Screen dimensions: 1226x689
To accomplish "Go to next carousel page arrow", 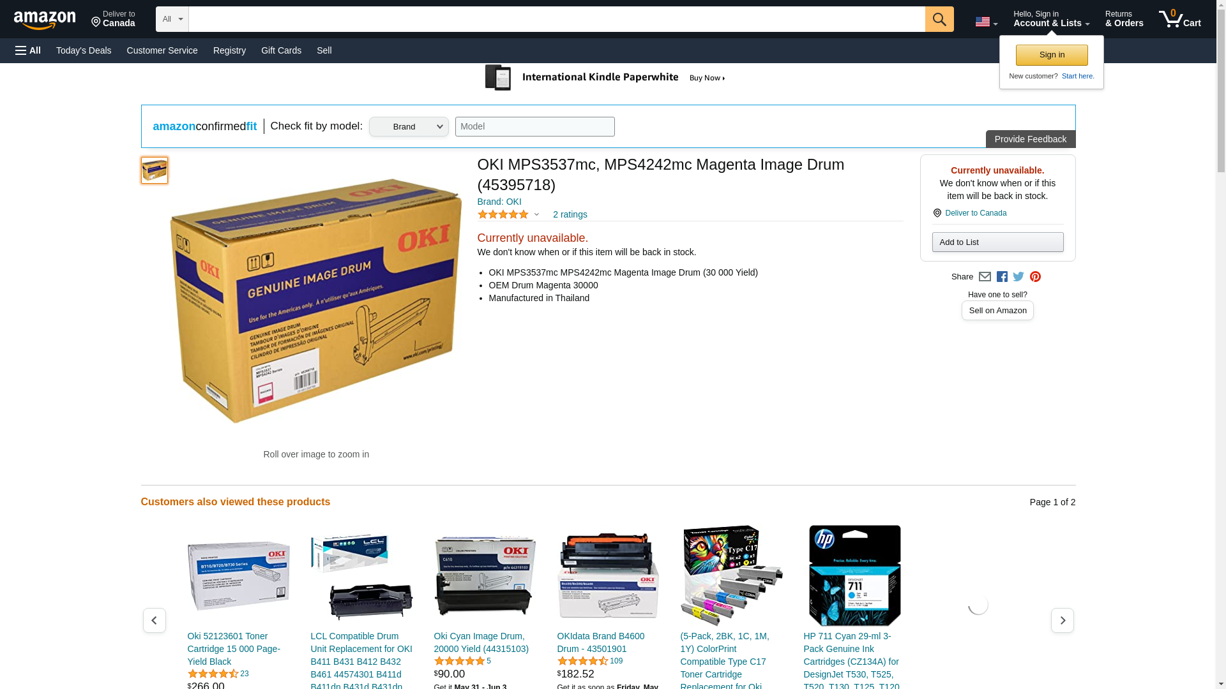I will coord(1062,620).
